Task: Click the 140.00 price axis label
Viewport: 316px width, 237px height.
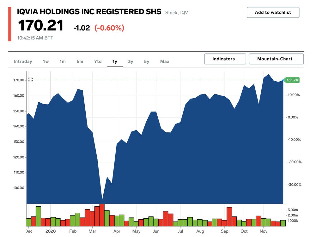Action: click(19, 126)
